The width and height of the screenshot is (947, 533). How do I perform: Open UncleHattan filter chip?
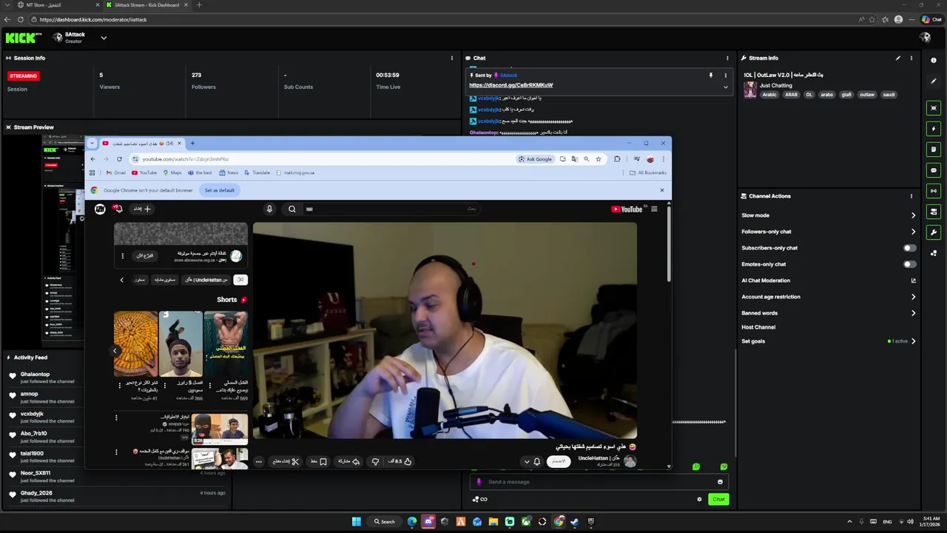[x=206, y=280]
